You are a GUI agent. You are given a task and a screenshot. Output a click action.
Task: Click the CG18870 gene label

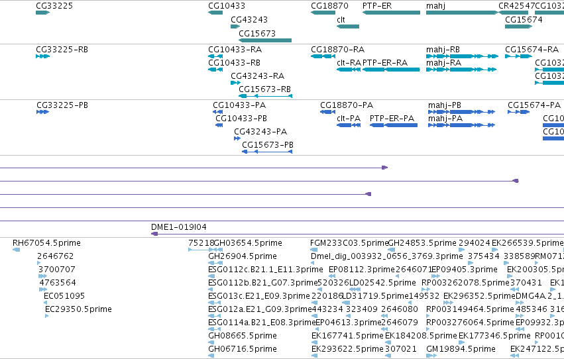(329, 6)
